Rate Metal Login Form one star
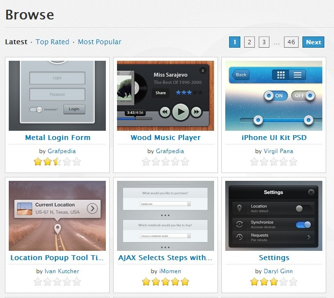 [38, 161]
